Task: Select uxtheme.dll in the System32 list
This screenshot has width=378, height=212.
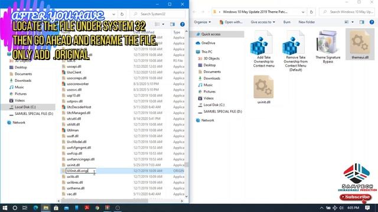Action: point(76,188)
